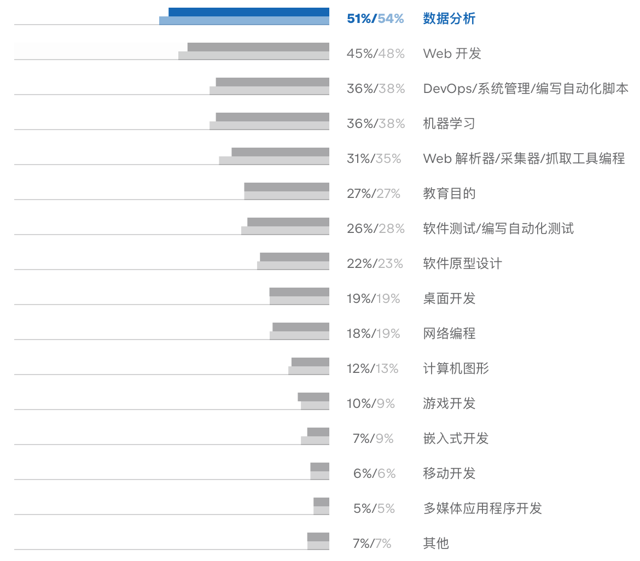Click the Web 解析器/采集器/抓取工具编程 label
The width and height of the screenshot is (640, 561).
(x=523, y=159)
